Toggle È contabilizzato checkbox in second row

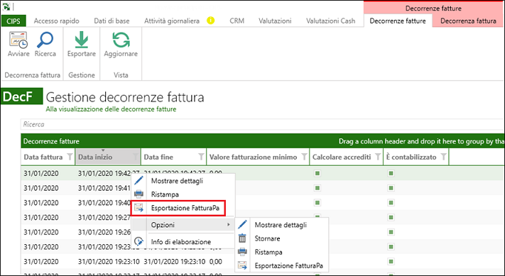(x=391, y=188)
